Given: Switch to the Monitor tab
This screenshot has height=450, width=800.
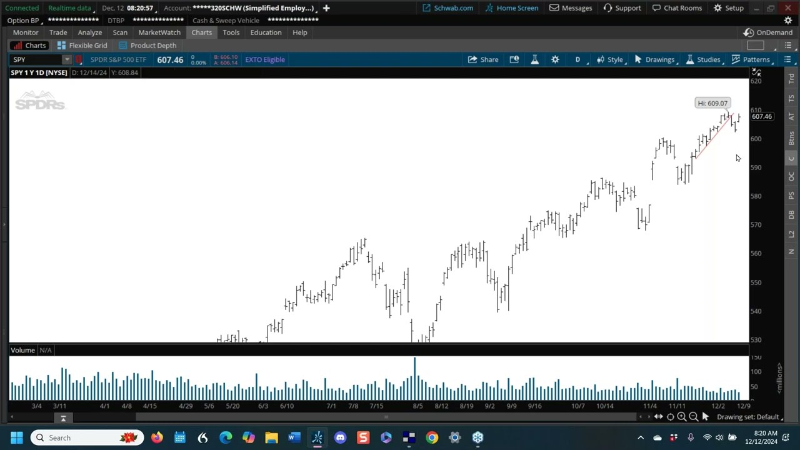Looking at the screenshot, I should 26,32.
